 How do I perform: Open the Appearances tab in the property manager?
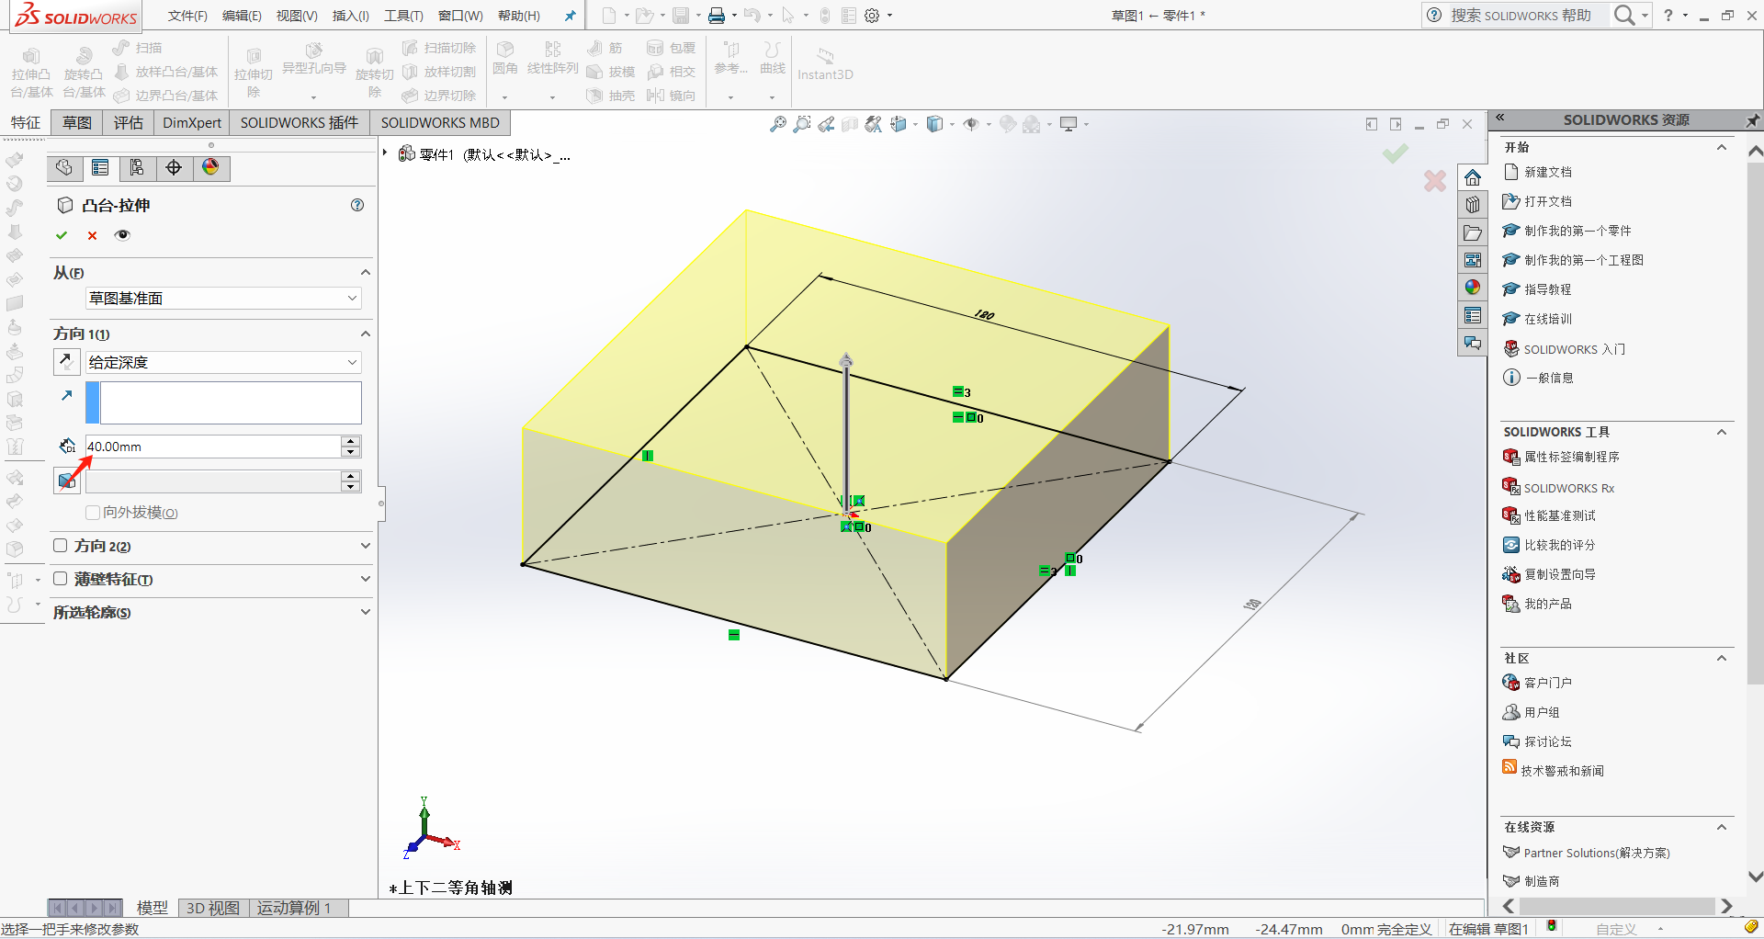(210, 167)
